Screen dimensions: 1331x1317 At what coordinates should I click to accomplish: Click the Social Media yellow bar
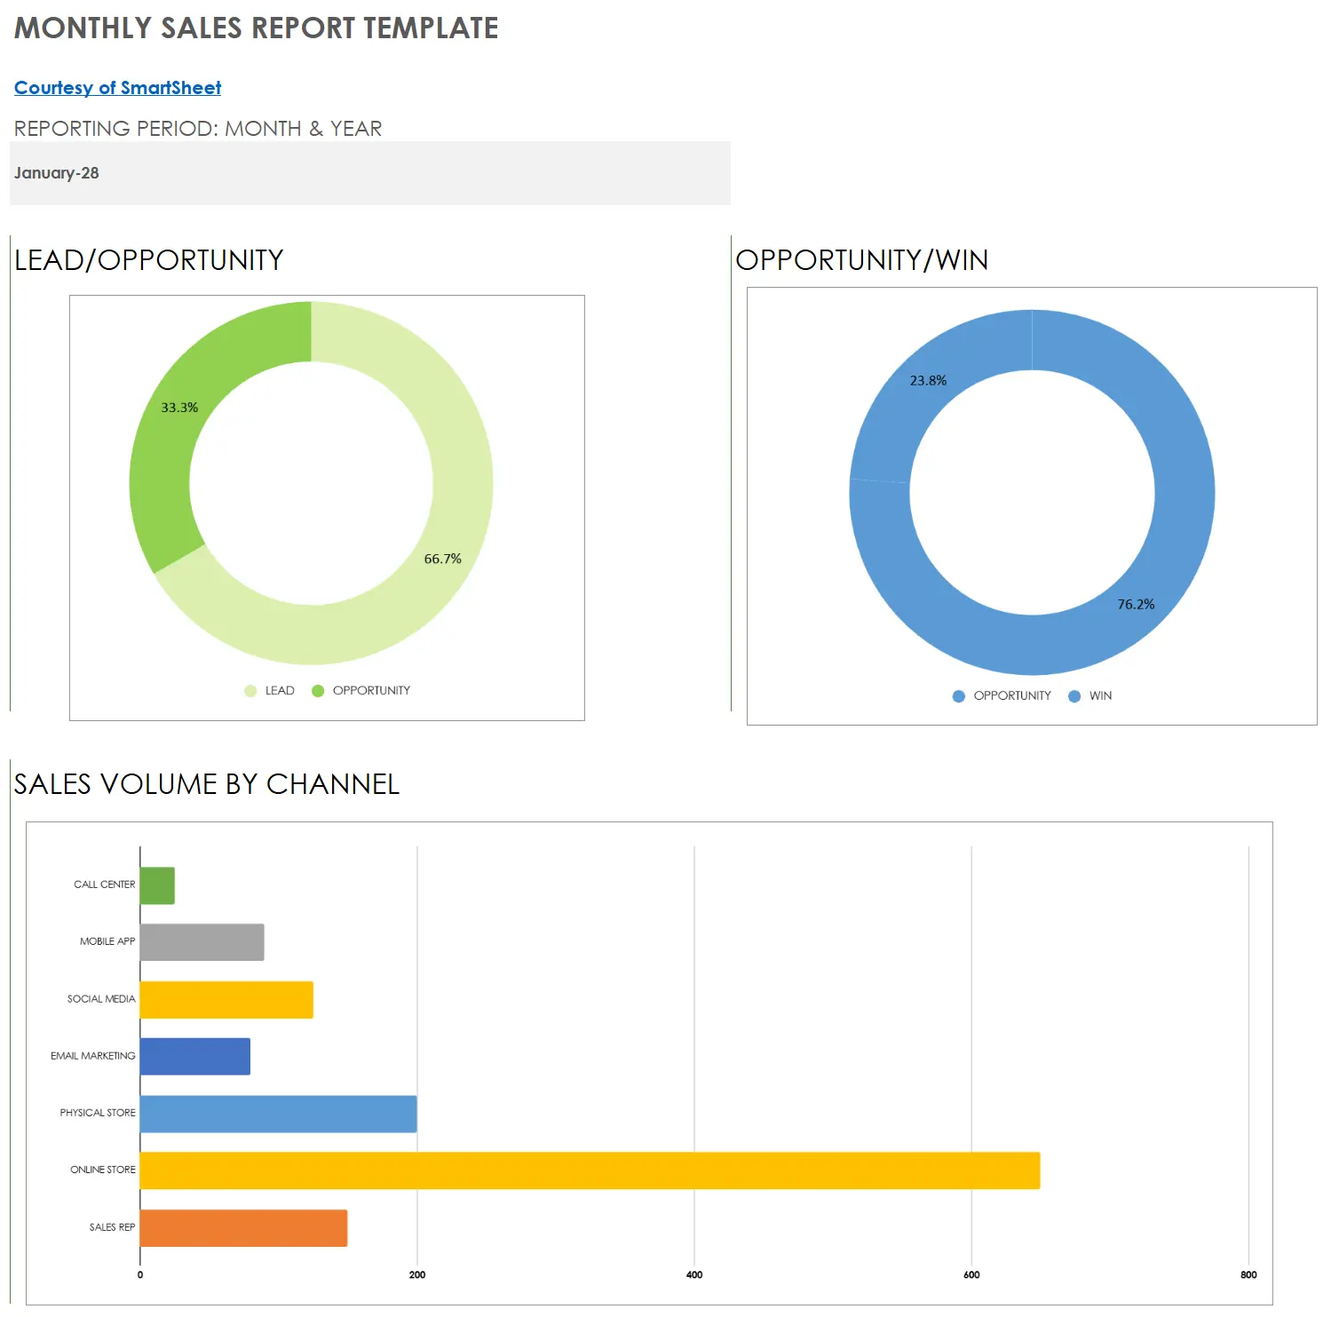pos(226,1000)
